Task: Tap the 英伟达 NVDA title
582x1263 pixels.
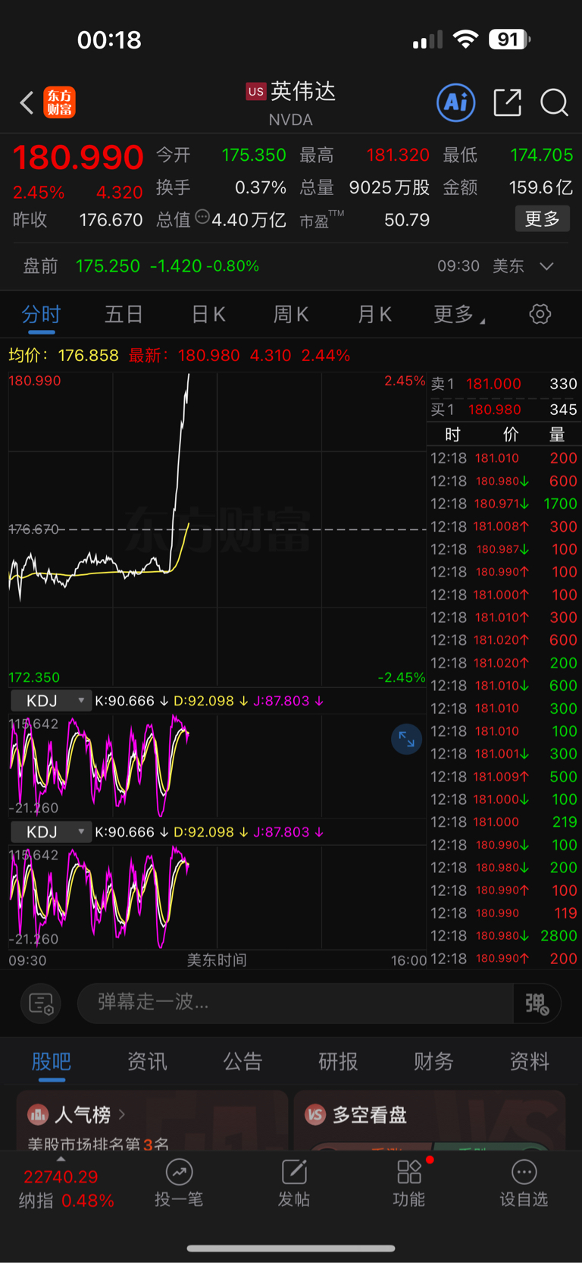Action: (291, 104)
